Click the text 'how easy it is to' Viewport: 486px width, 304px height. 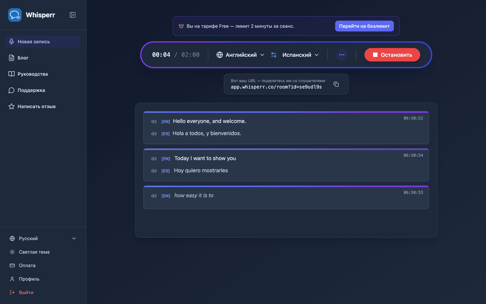[x=194, y=195]
